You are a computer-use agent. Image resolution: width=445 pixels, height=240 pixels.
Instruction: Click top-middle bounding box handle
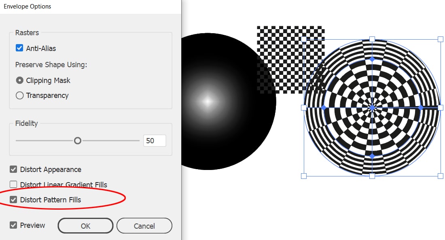click(372, 39)
